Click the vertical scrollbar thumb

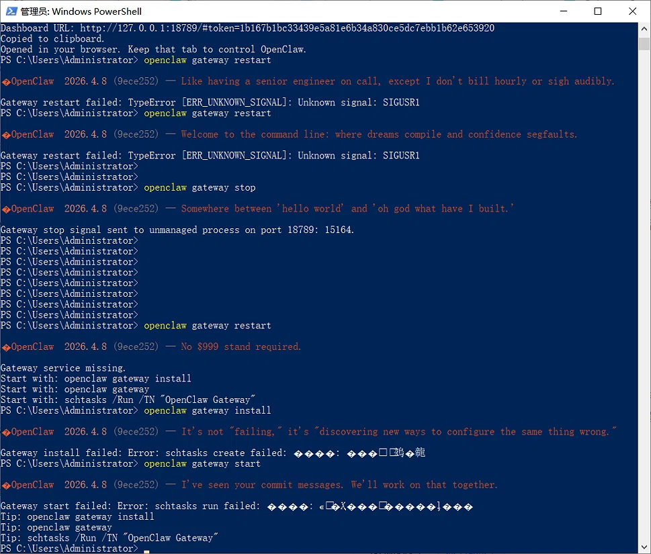tap(644, 44)
